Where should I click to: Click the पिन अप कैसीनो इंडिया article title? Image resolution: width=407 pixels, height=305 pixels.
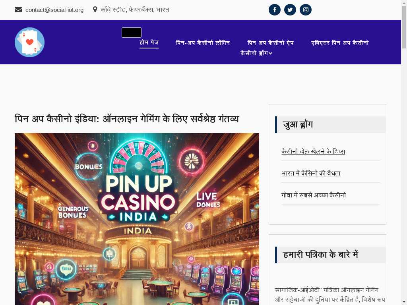pos(127,119)
